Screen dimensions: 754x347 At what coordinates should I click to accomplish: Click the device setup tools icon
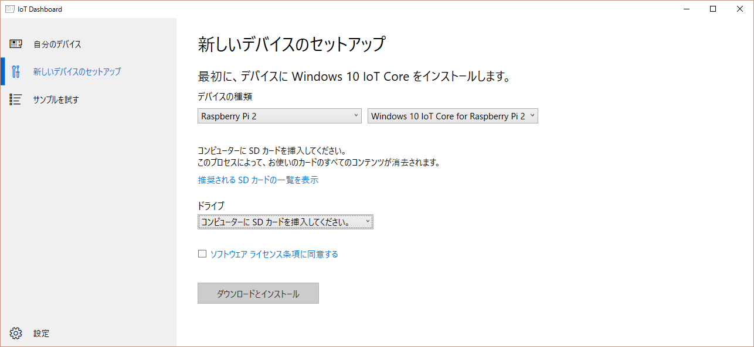(x=16, y=71)
